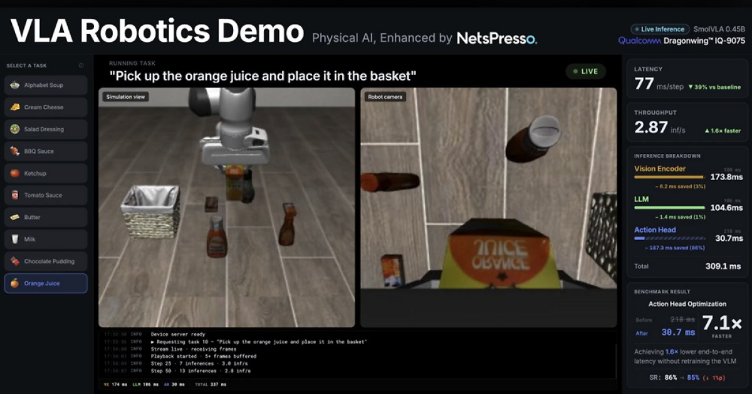This screenshot has height=394, width=752.
Task: Click the Total 309.1 ms value
Action: coord(723,266)
